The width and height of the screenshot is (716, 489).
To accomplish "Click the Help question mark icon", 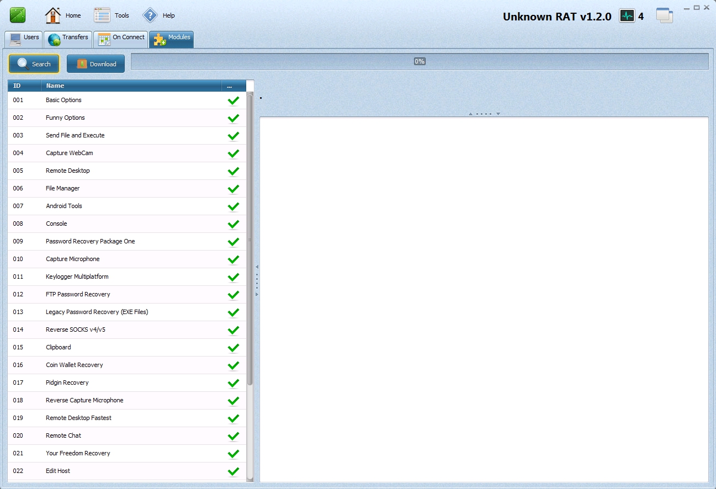I will coord(150,15).
